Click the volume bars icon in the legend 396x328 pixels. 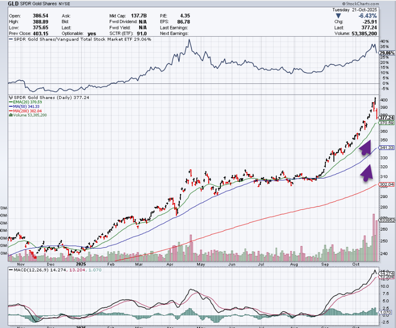10,115
